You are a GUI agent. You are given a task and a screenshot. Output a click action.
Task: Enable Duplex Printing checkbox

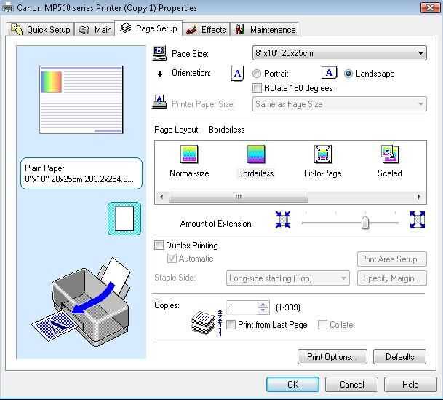pyautogui.click(x=159, y=245)
